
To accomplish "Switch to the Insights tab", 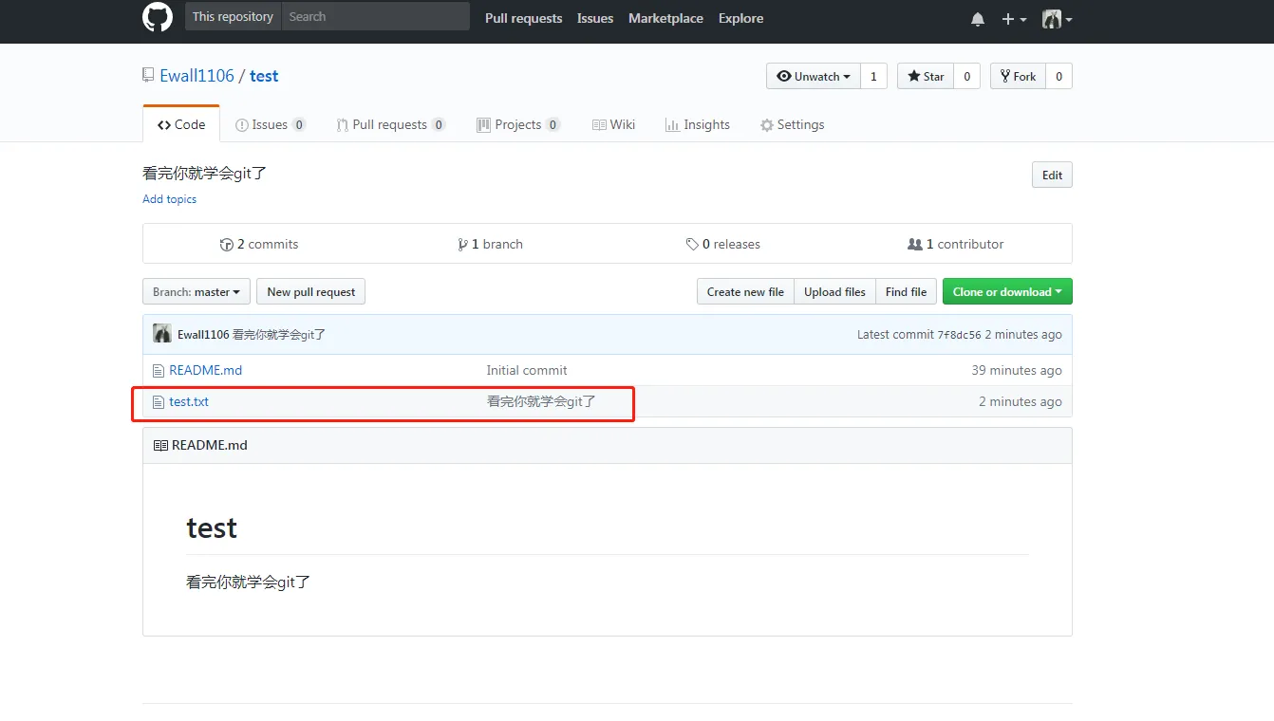I will click(698, 124).
